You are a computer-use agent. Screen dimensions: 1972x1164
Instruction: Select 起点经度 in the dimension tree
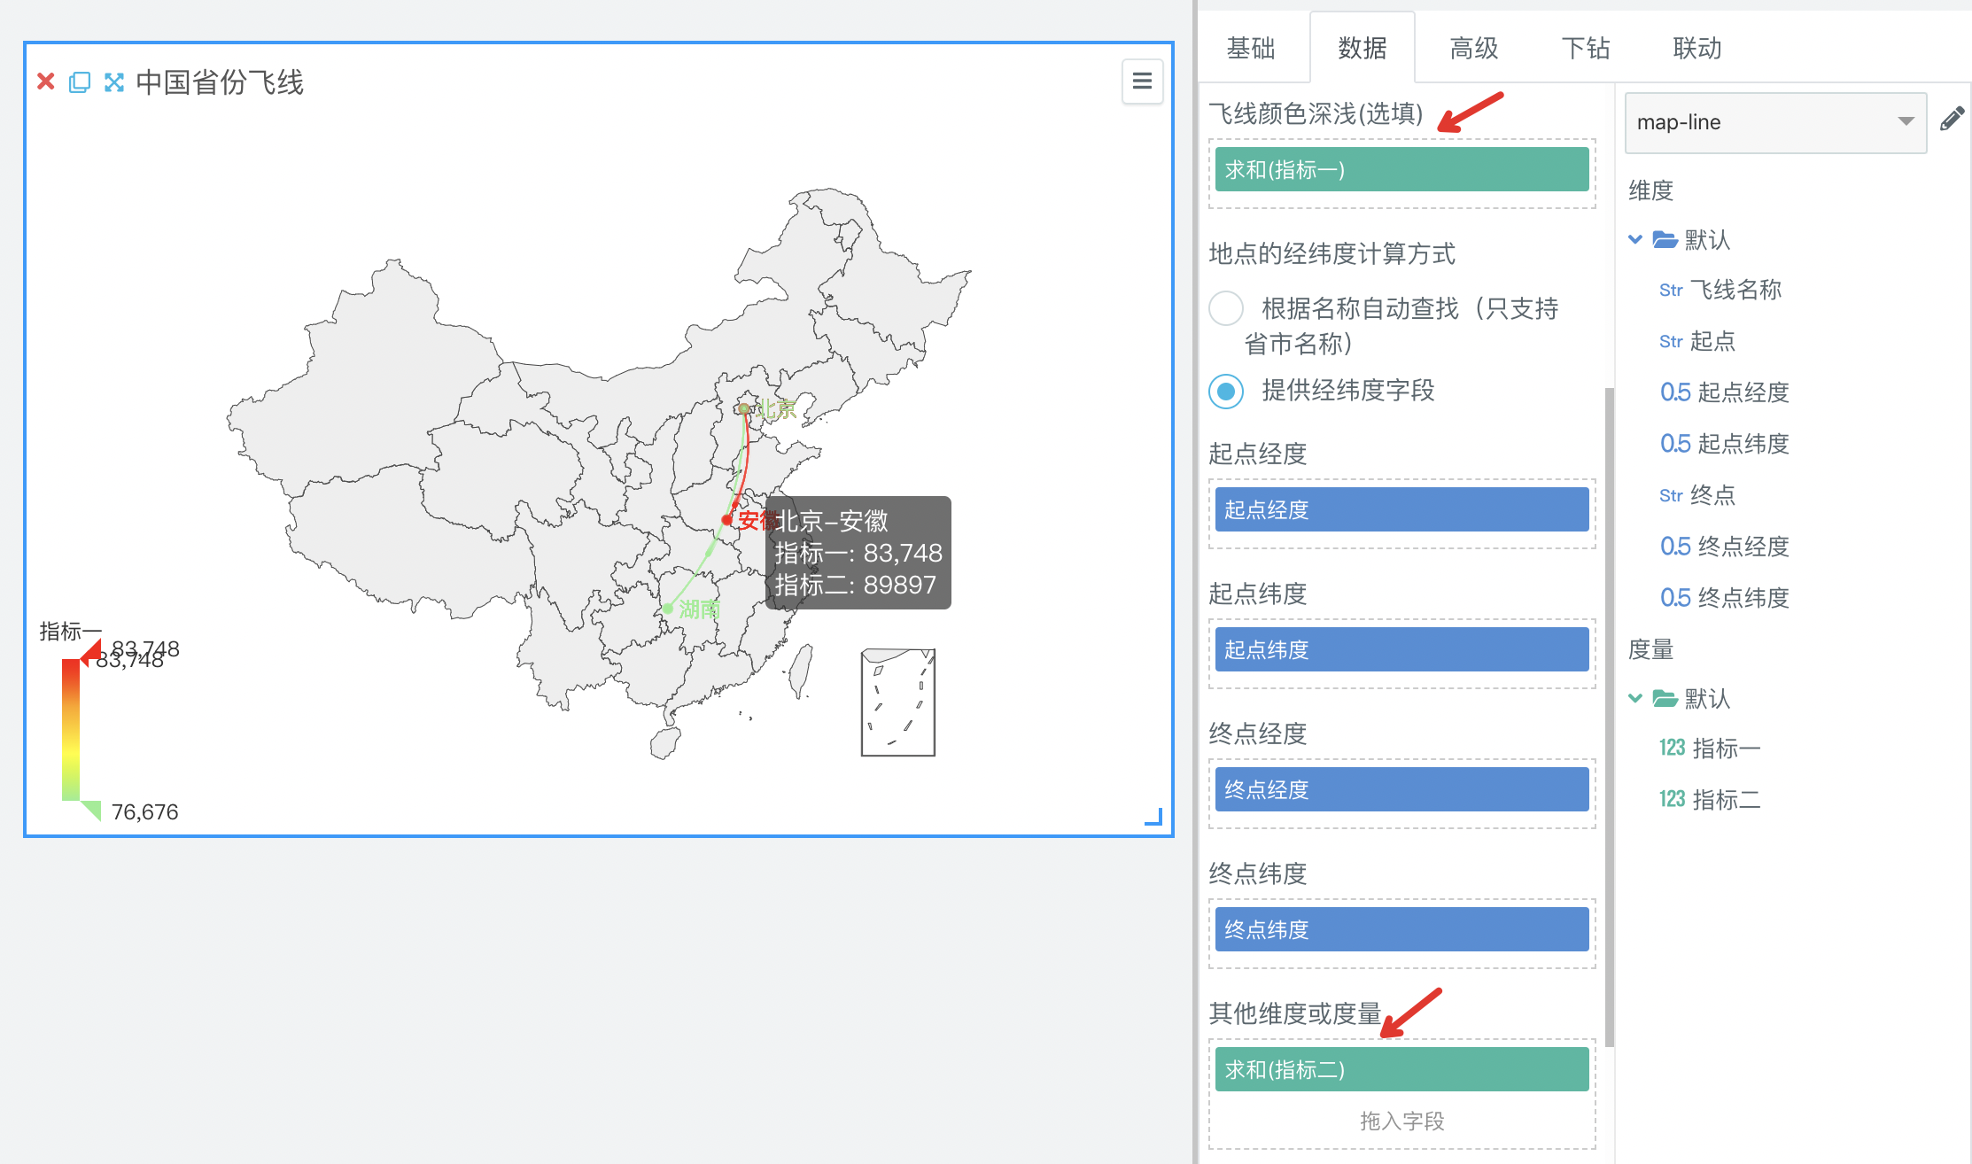(x=1743, y=392)
